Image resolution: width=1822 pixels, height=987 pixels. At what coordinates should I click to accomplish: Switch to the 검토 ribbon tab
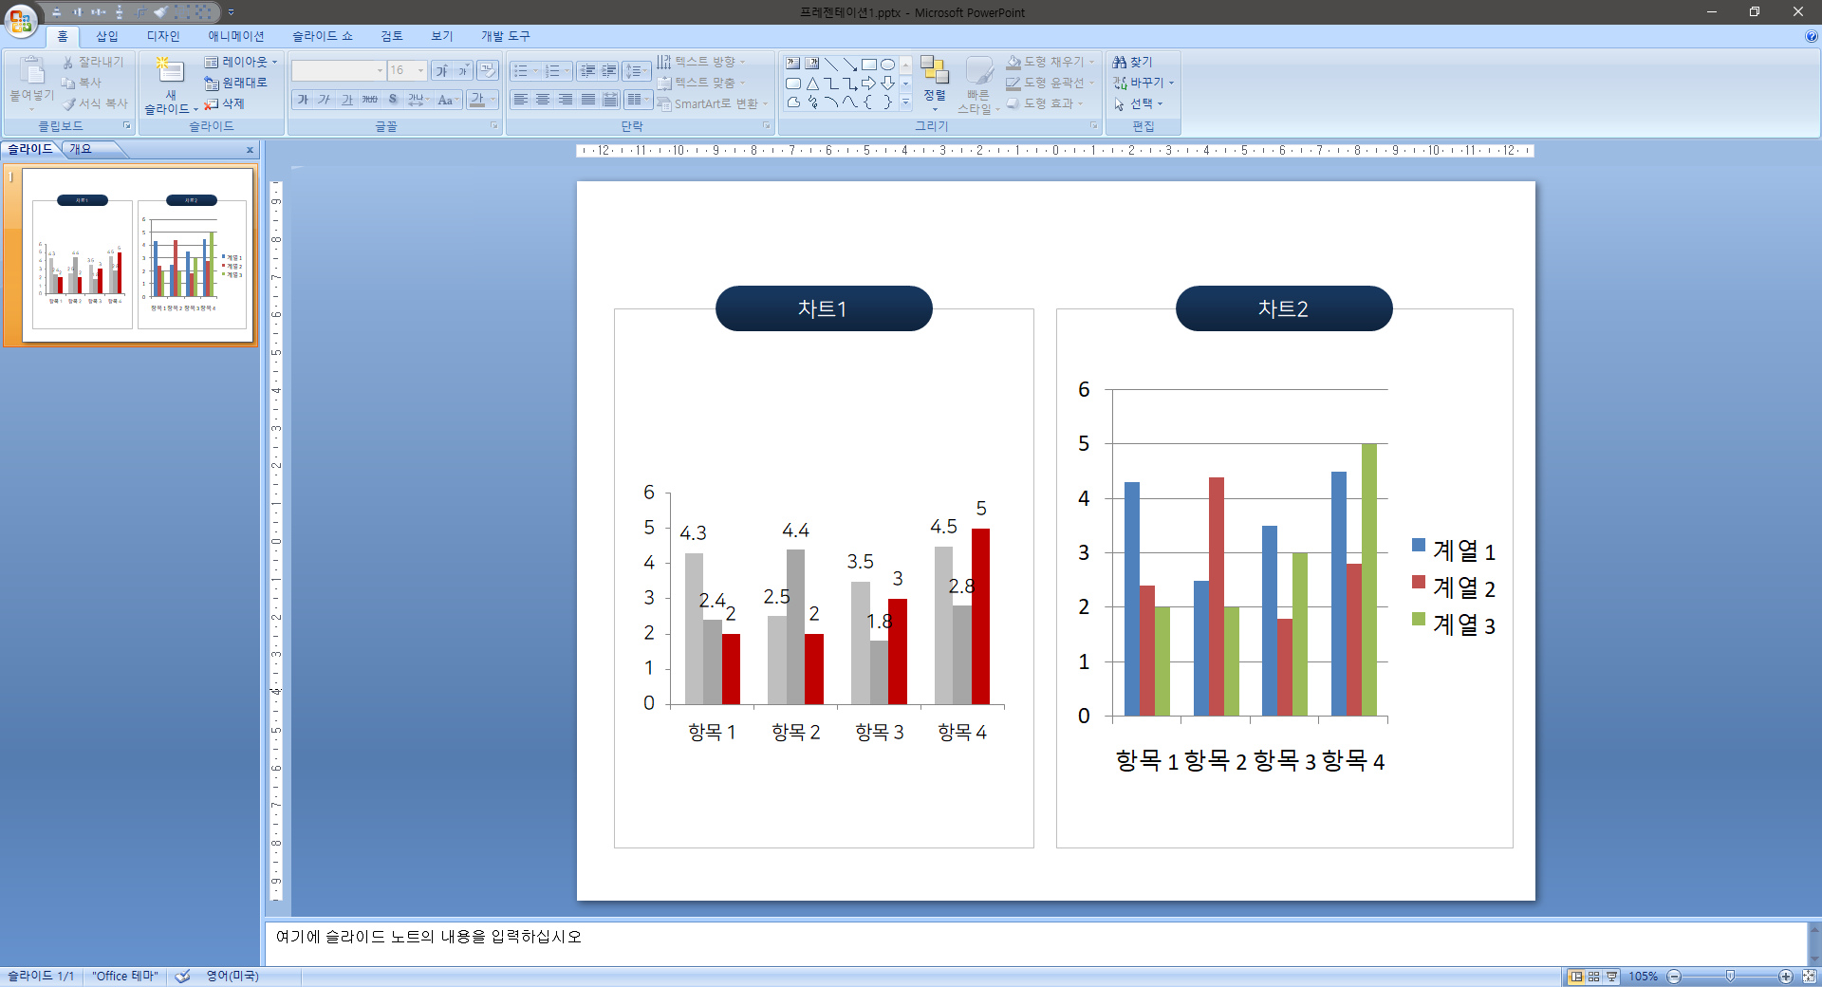click(392, 36)
